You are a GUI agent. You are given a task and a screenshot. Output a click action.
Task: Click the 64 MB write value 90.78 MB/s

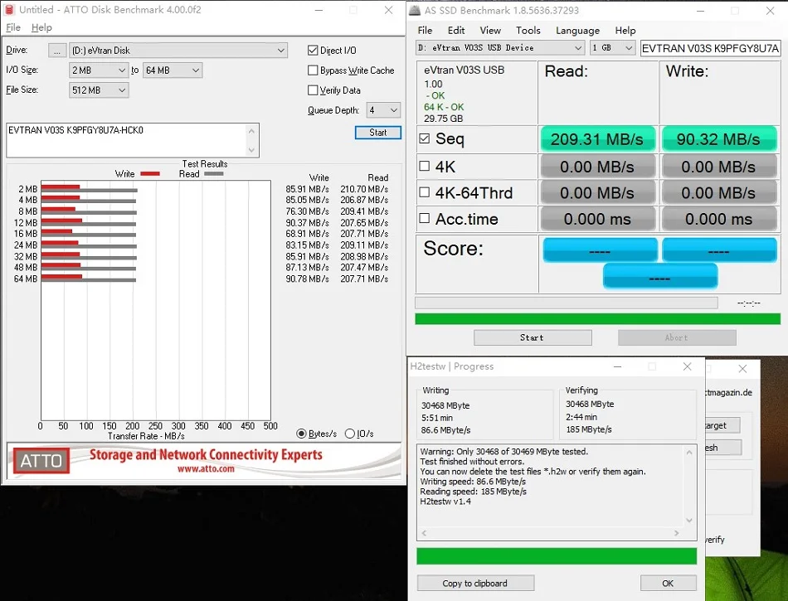click(308, 279)
